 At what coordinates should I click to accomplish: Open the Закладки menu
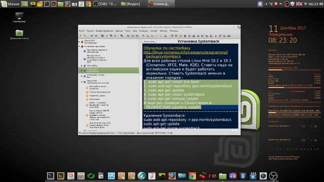143,31
